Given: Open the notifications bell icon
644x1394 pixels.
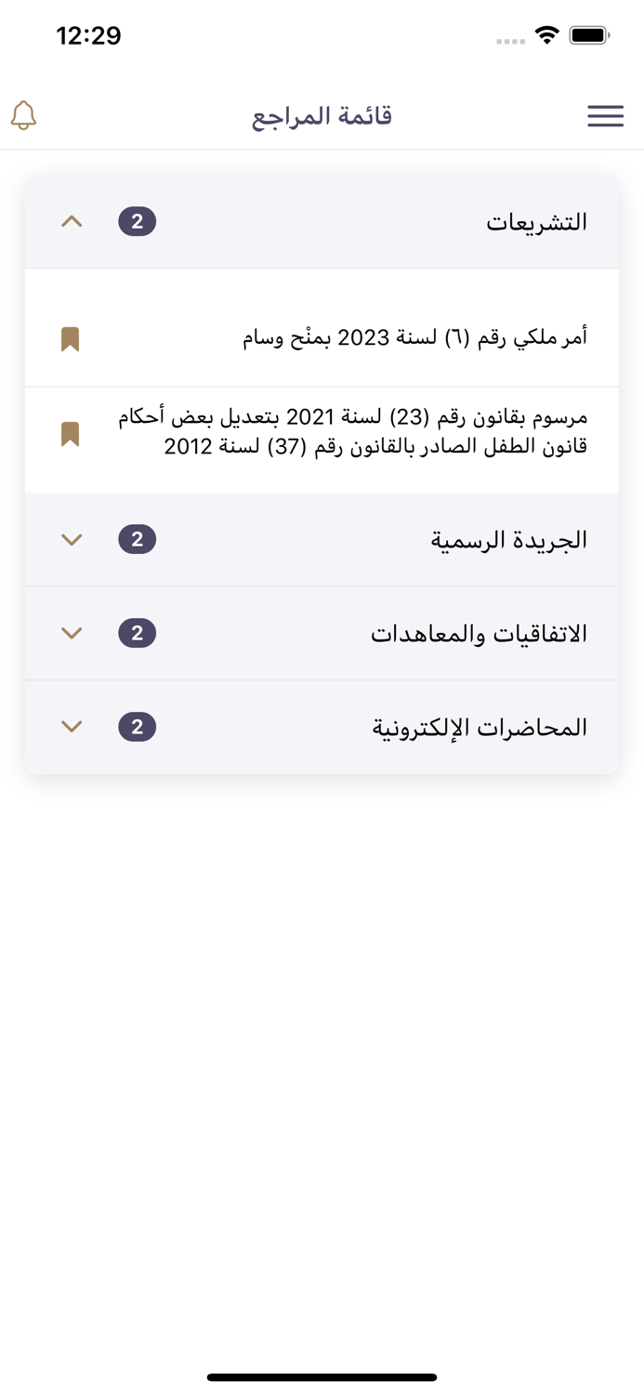Looking at the screenshot, I should [x=23, y=115].
